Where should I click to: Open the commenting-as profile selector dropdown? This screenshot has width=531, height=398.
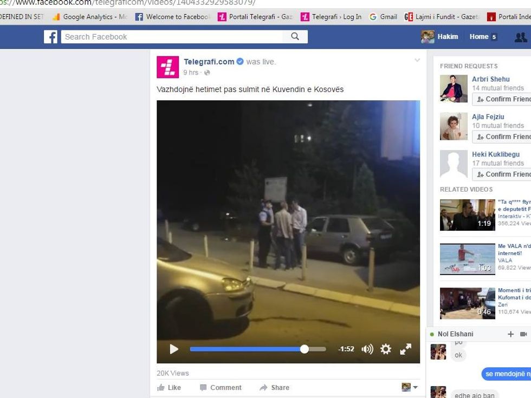tap(410, 387)
